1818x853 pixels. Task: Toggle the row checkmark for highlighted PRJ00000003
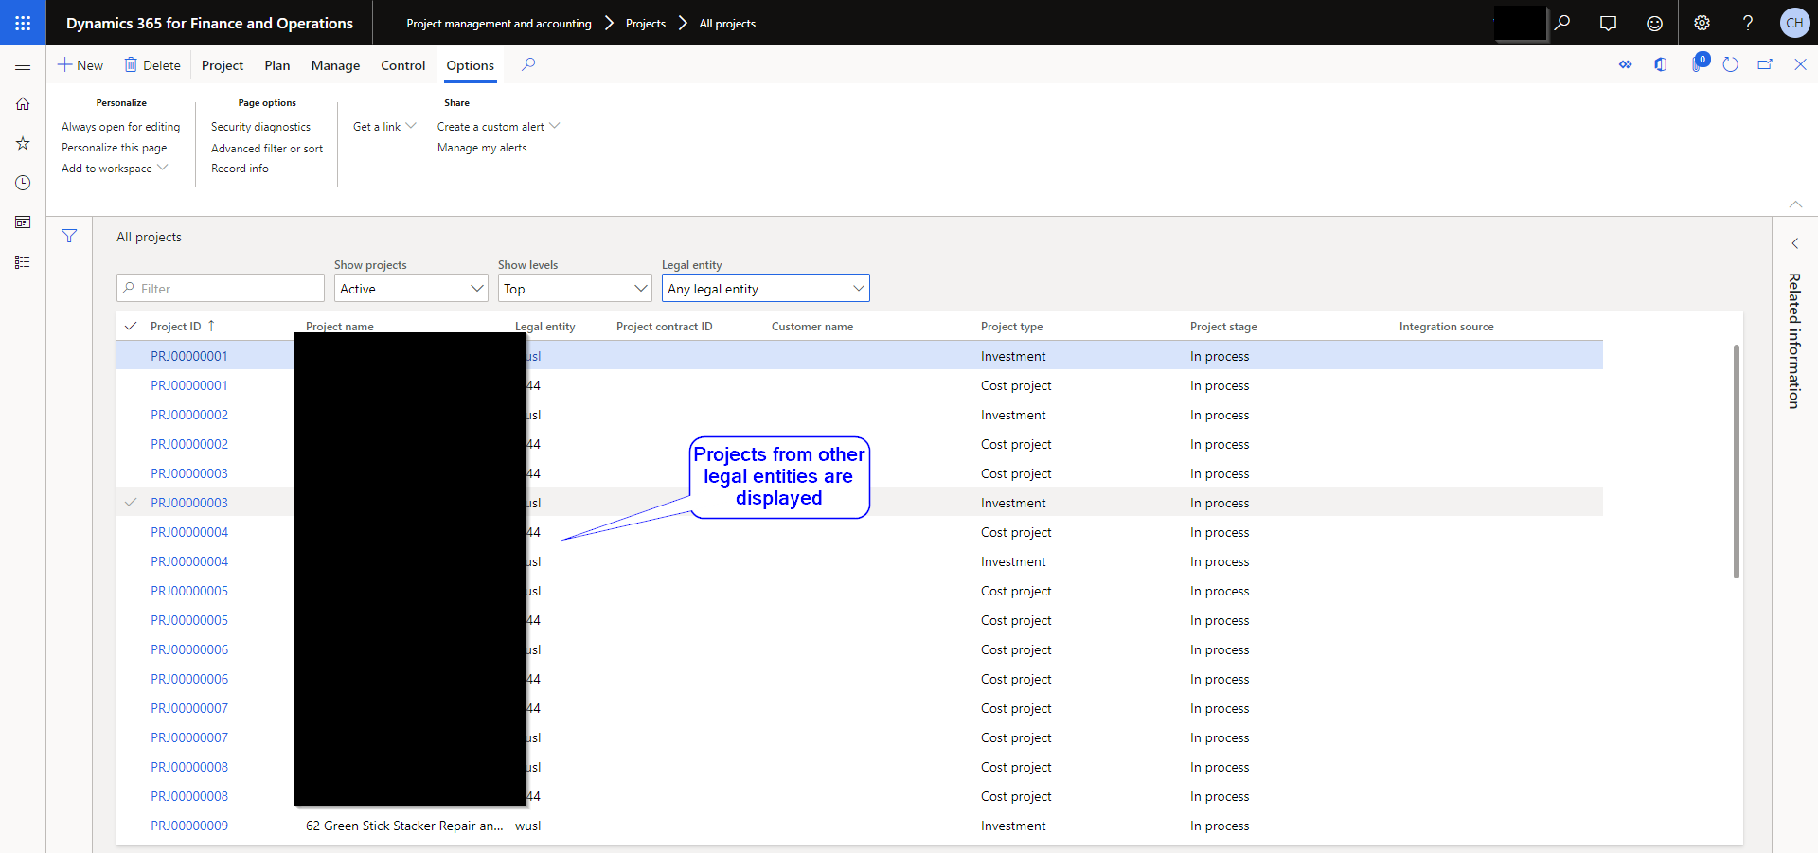(131, 503)
